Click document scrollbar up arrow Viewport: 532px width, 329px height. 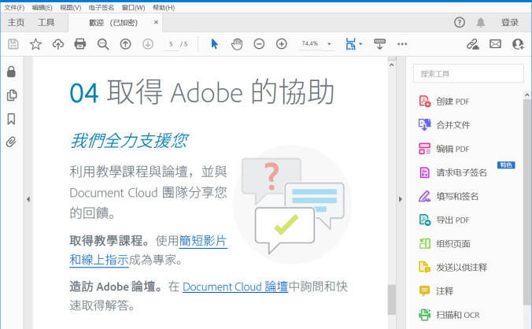click(x=392, y=65)
